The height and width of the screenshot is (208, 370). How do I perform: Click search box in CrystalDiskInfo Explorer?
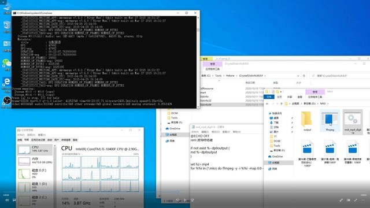pos(340,76)
